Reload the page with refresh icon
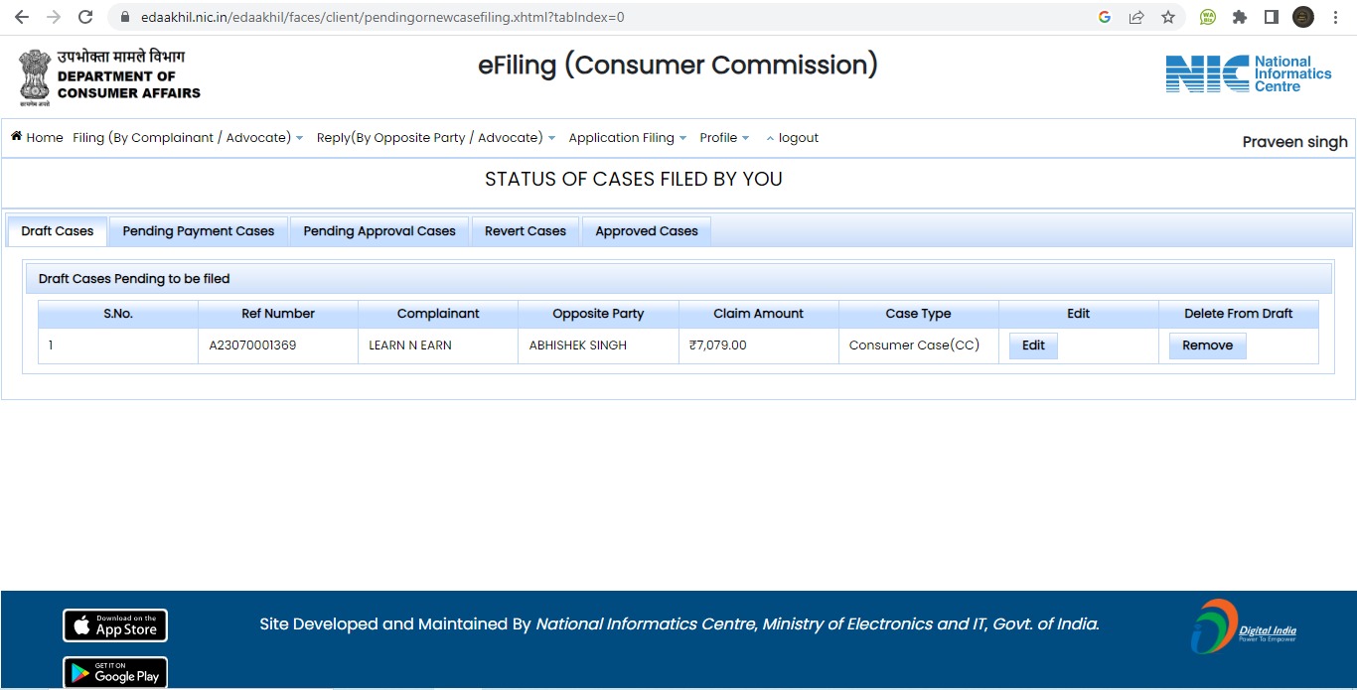The image size is (1357, 690). coord(85,17)
